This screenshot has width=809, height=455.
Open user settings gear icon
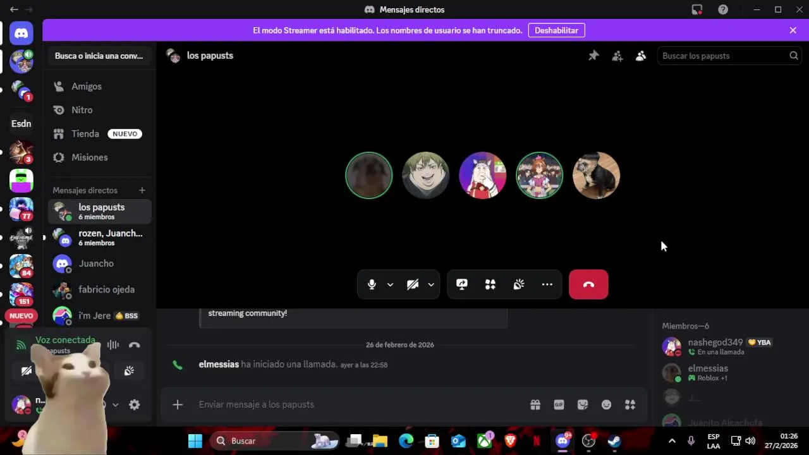135,405
